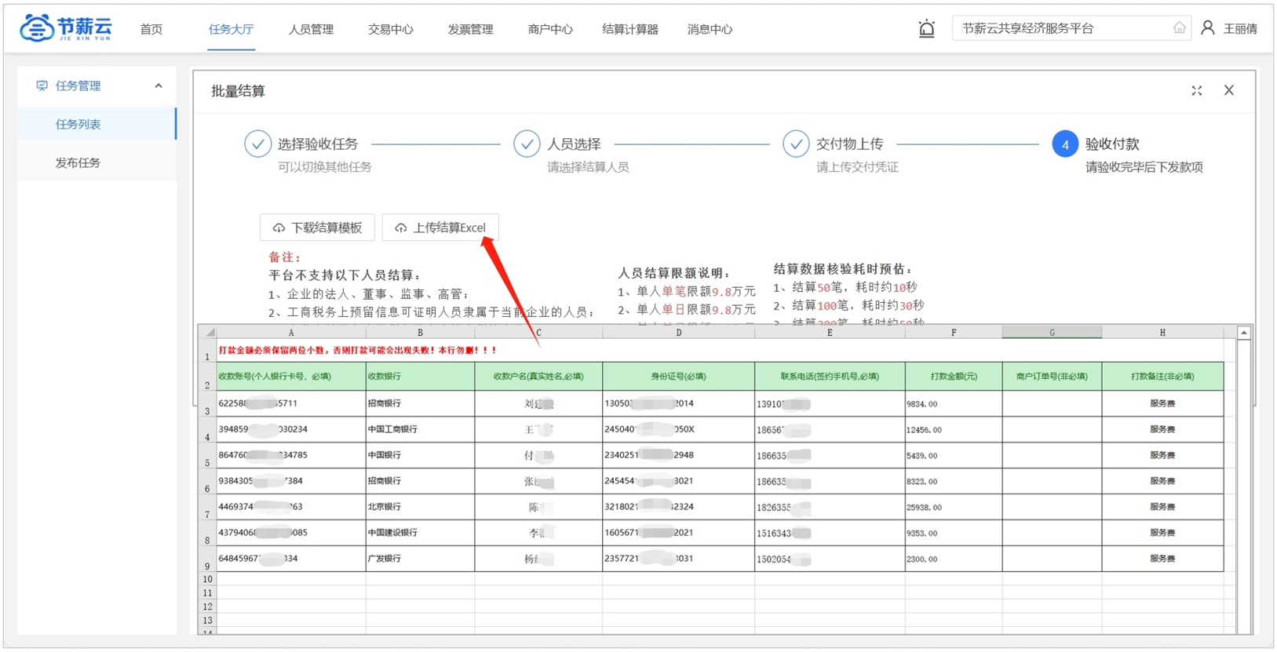This screenshot has height=652, width=1277.
Task: Switch to the 发票管理 tab
Action: pyautogui.click(x=470, y=29)
